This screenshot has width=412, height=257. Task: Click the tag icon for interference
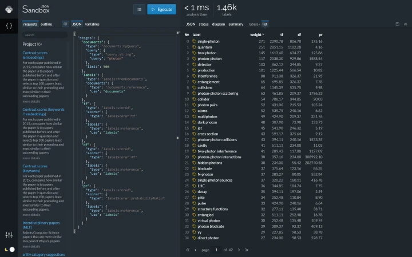pyautogui.click(x=194, y=76)
